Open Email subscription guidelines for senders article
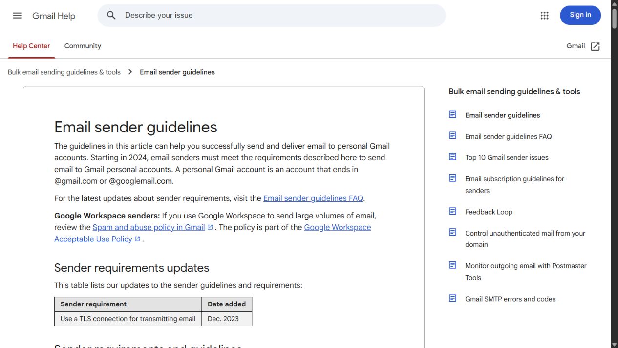 tap(514, 185)
